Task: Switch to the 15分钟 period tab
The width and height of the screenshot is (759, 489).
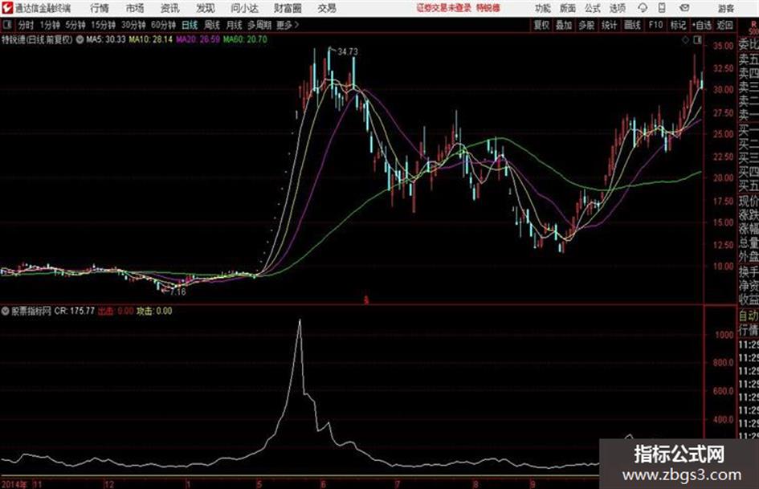Action: click(103, 25)
